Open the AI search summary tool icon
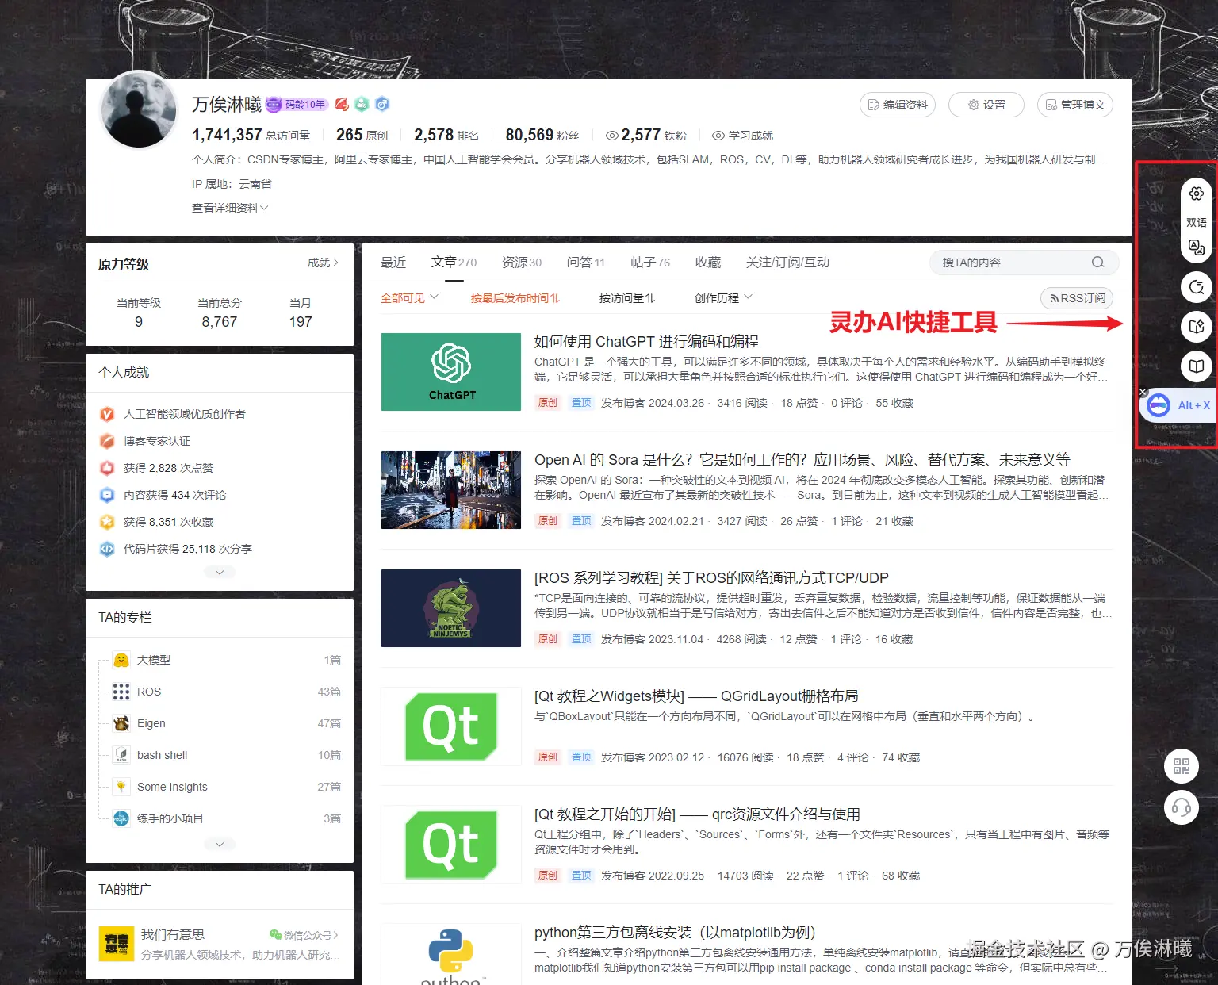Screen dimensions: 1218x985 1196,287
